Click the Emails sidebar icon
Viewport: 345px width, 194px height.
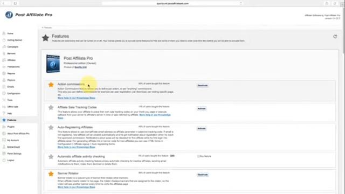[4, 87]
